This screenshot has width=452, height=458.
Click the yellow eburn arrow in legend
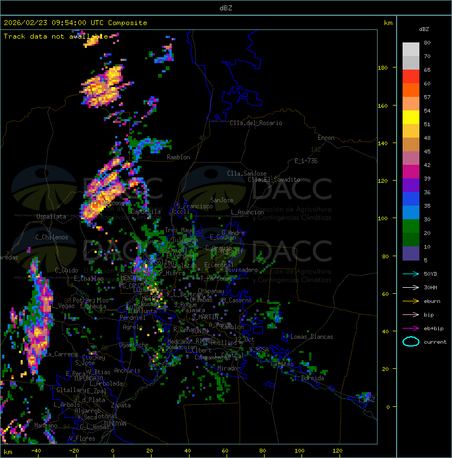pos(411,301)
